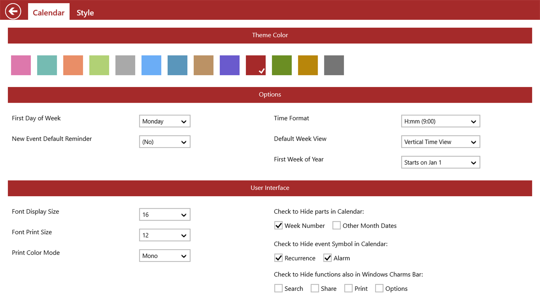The width and height of the screenshot is (540, 304).
Task: Select the Calendar tab
Action: pyautogui.click(x=49, y=13)
